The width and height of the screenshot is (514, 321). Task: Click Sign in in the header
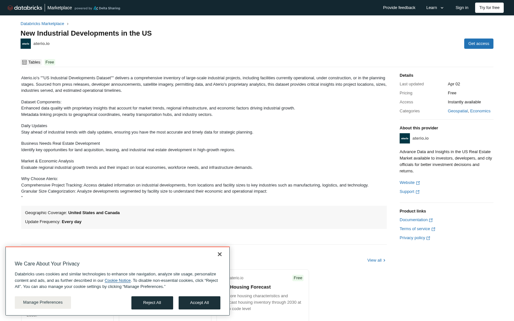pyautogui.click(x=462, y=8)
